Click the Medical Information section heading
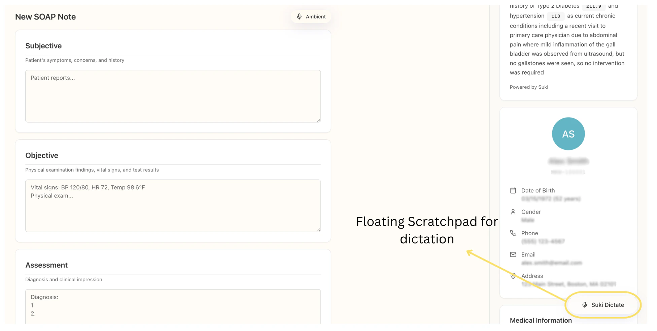Viewport: 657px width, 331px height. [x=541, y=320]
